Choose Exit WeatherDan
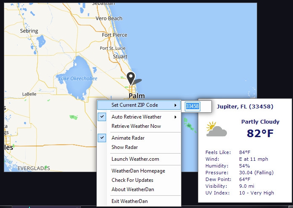 [x=130, y=201]
